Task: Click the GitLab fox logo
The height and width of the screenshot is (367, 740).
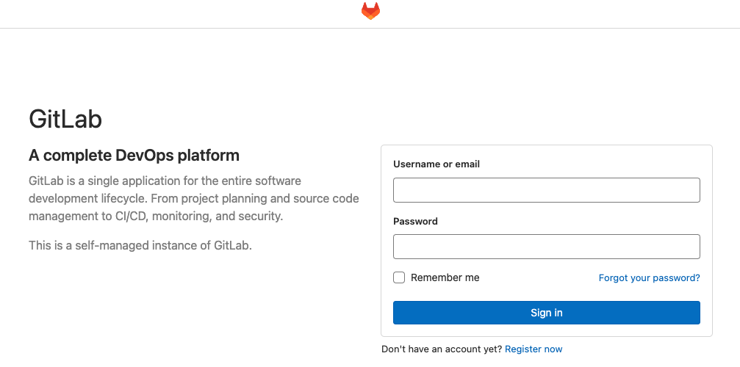Action: tap(370, 11)
